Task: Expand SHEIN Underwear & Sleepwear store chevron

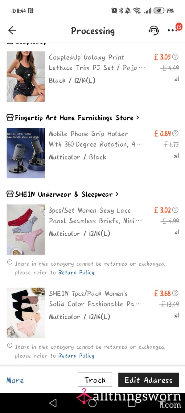Action: pyautogui.click(x=117, y=194)
